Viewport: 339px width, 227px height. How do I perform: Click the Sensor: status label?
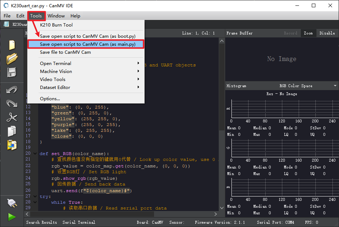click(x=177, y=222)
